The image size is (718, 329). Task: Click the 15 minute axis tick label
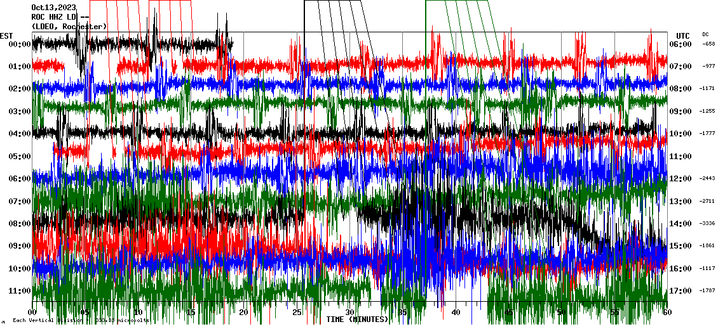[x=191, y=313]
